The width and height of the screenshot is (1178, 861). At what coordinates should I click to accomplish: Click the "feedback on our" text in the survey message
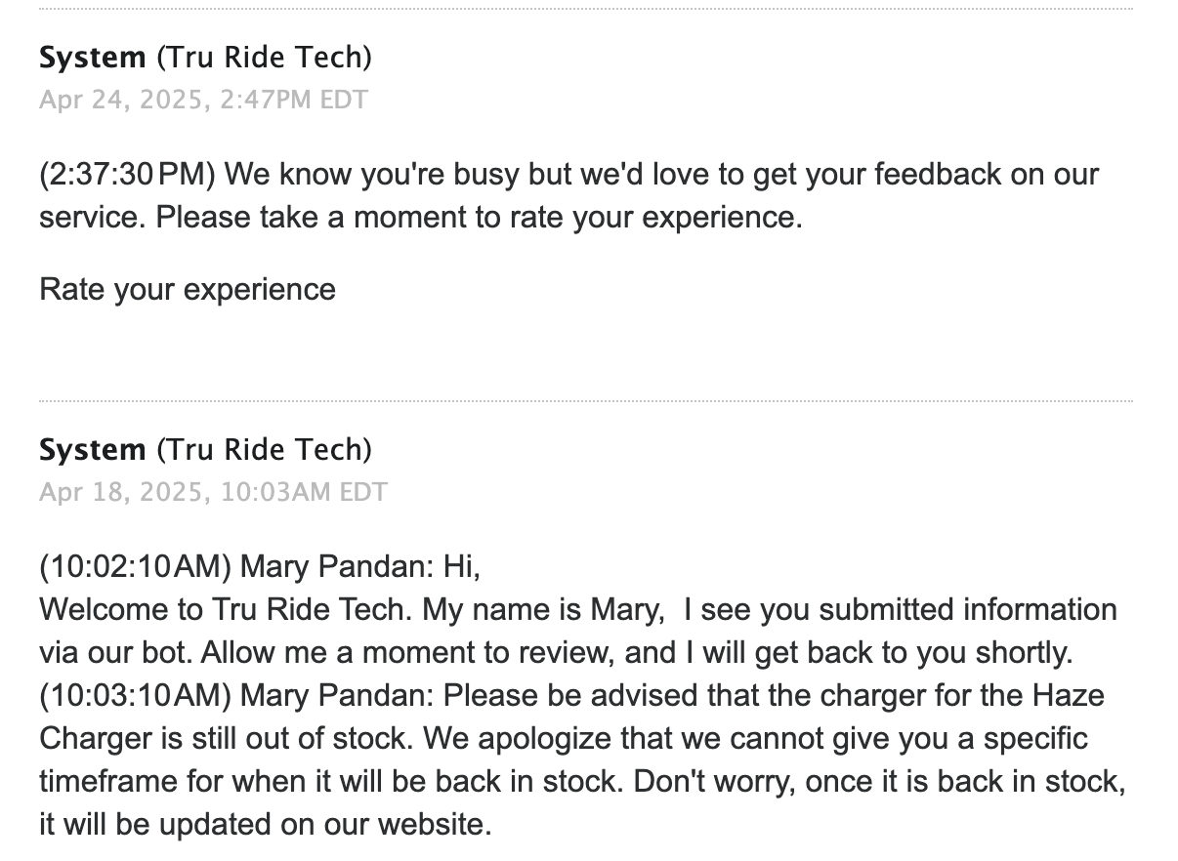pyautogui.click(x=987, y=175)
